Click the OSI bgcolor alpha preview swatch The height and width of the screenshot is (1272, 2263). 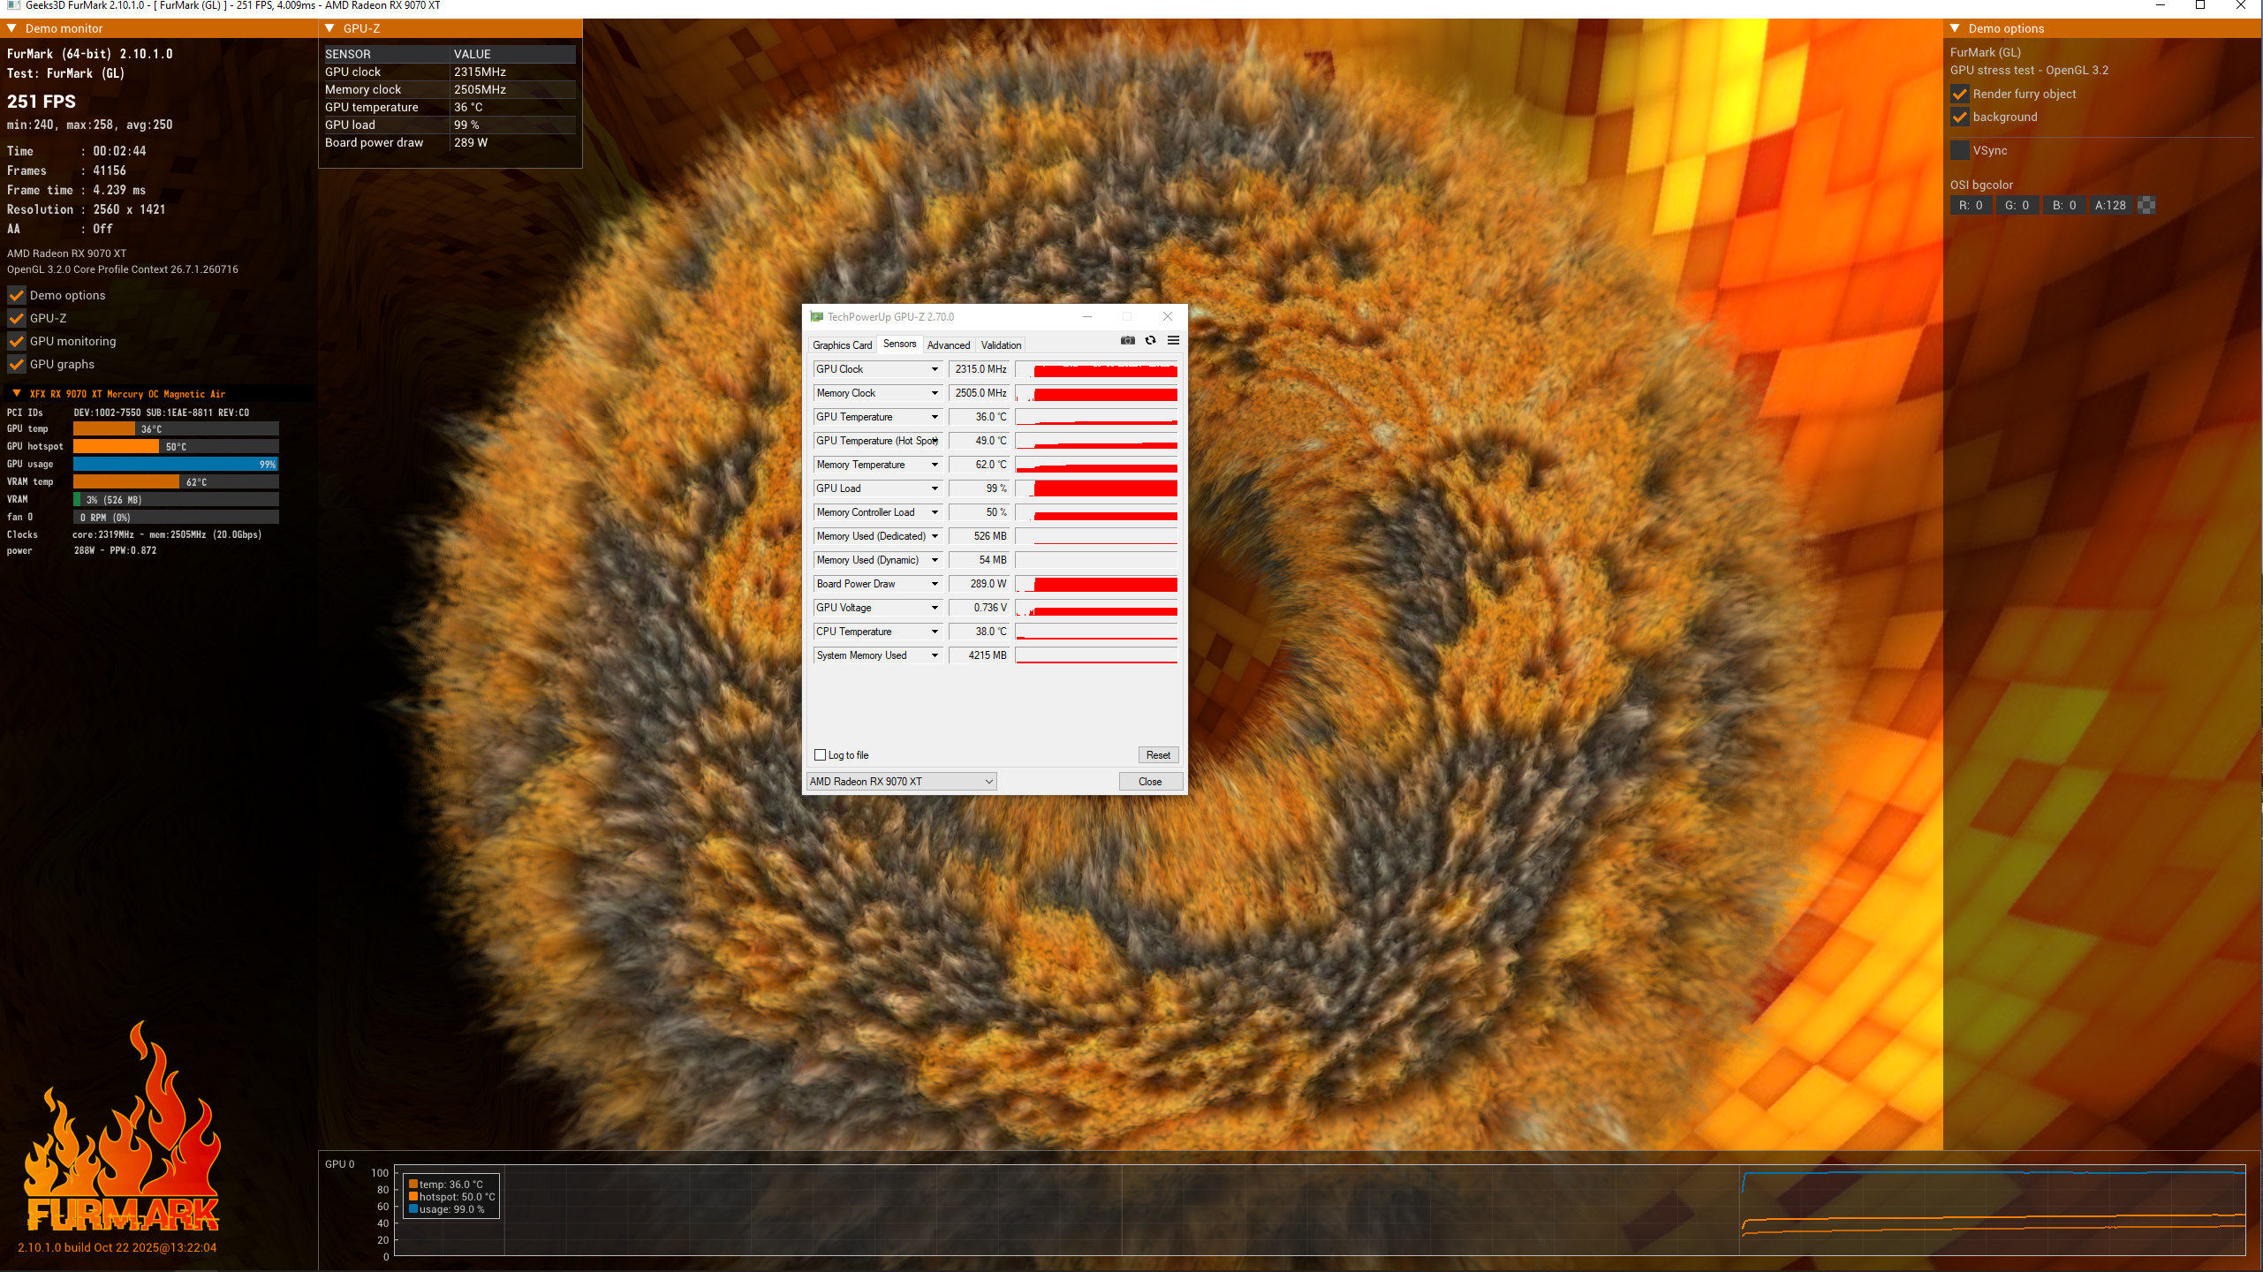2146,205
